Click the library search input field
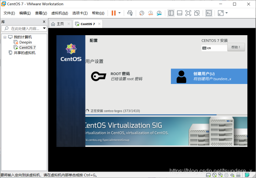 click(24, 28)
